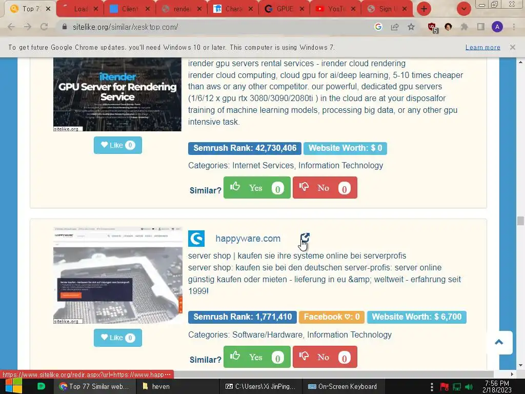Open happyware.com external link icon
This screenshot has height=394, width=525.
coord(305,238)
